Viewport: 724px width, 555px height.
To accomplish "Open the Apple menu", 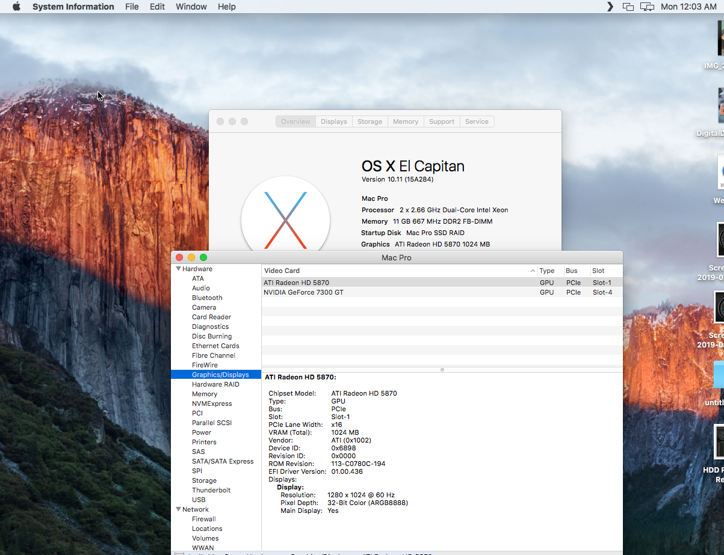I will [16, 7].
